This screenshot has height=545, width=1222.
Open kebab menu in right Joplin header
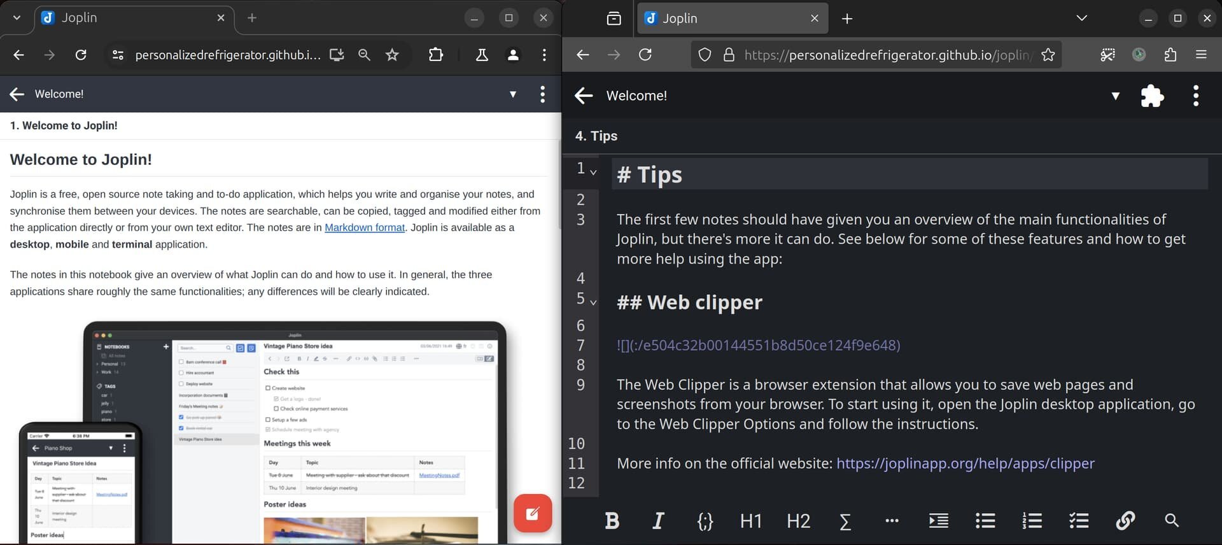pos(1196,96)
